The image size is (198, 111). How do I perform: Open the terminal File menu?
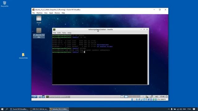point(54,33)
